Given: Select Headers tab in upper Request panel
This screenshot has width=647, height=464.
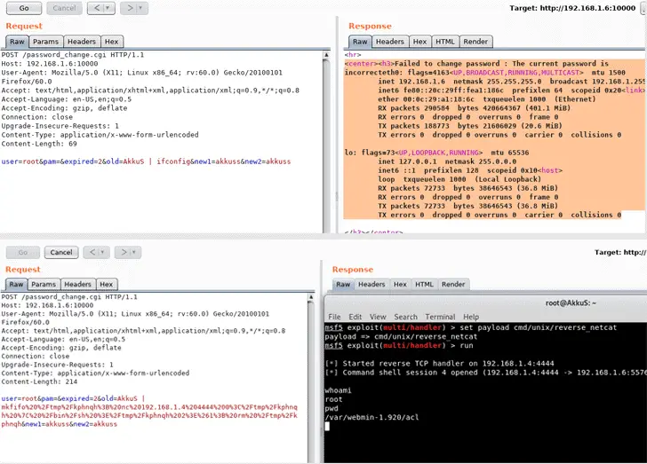Looking at the screenshot, I should point(81,42).
